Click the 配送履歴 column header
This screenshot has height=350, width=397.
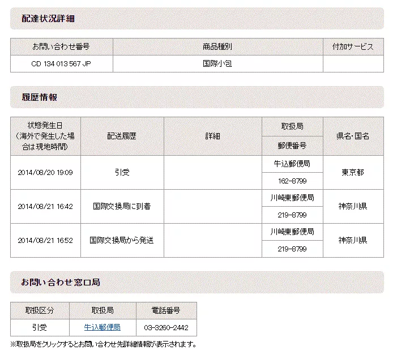(x=122, y=136)
